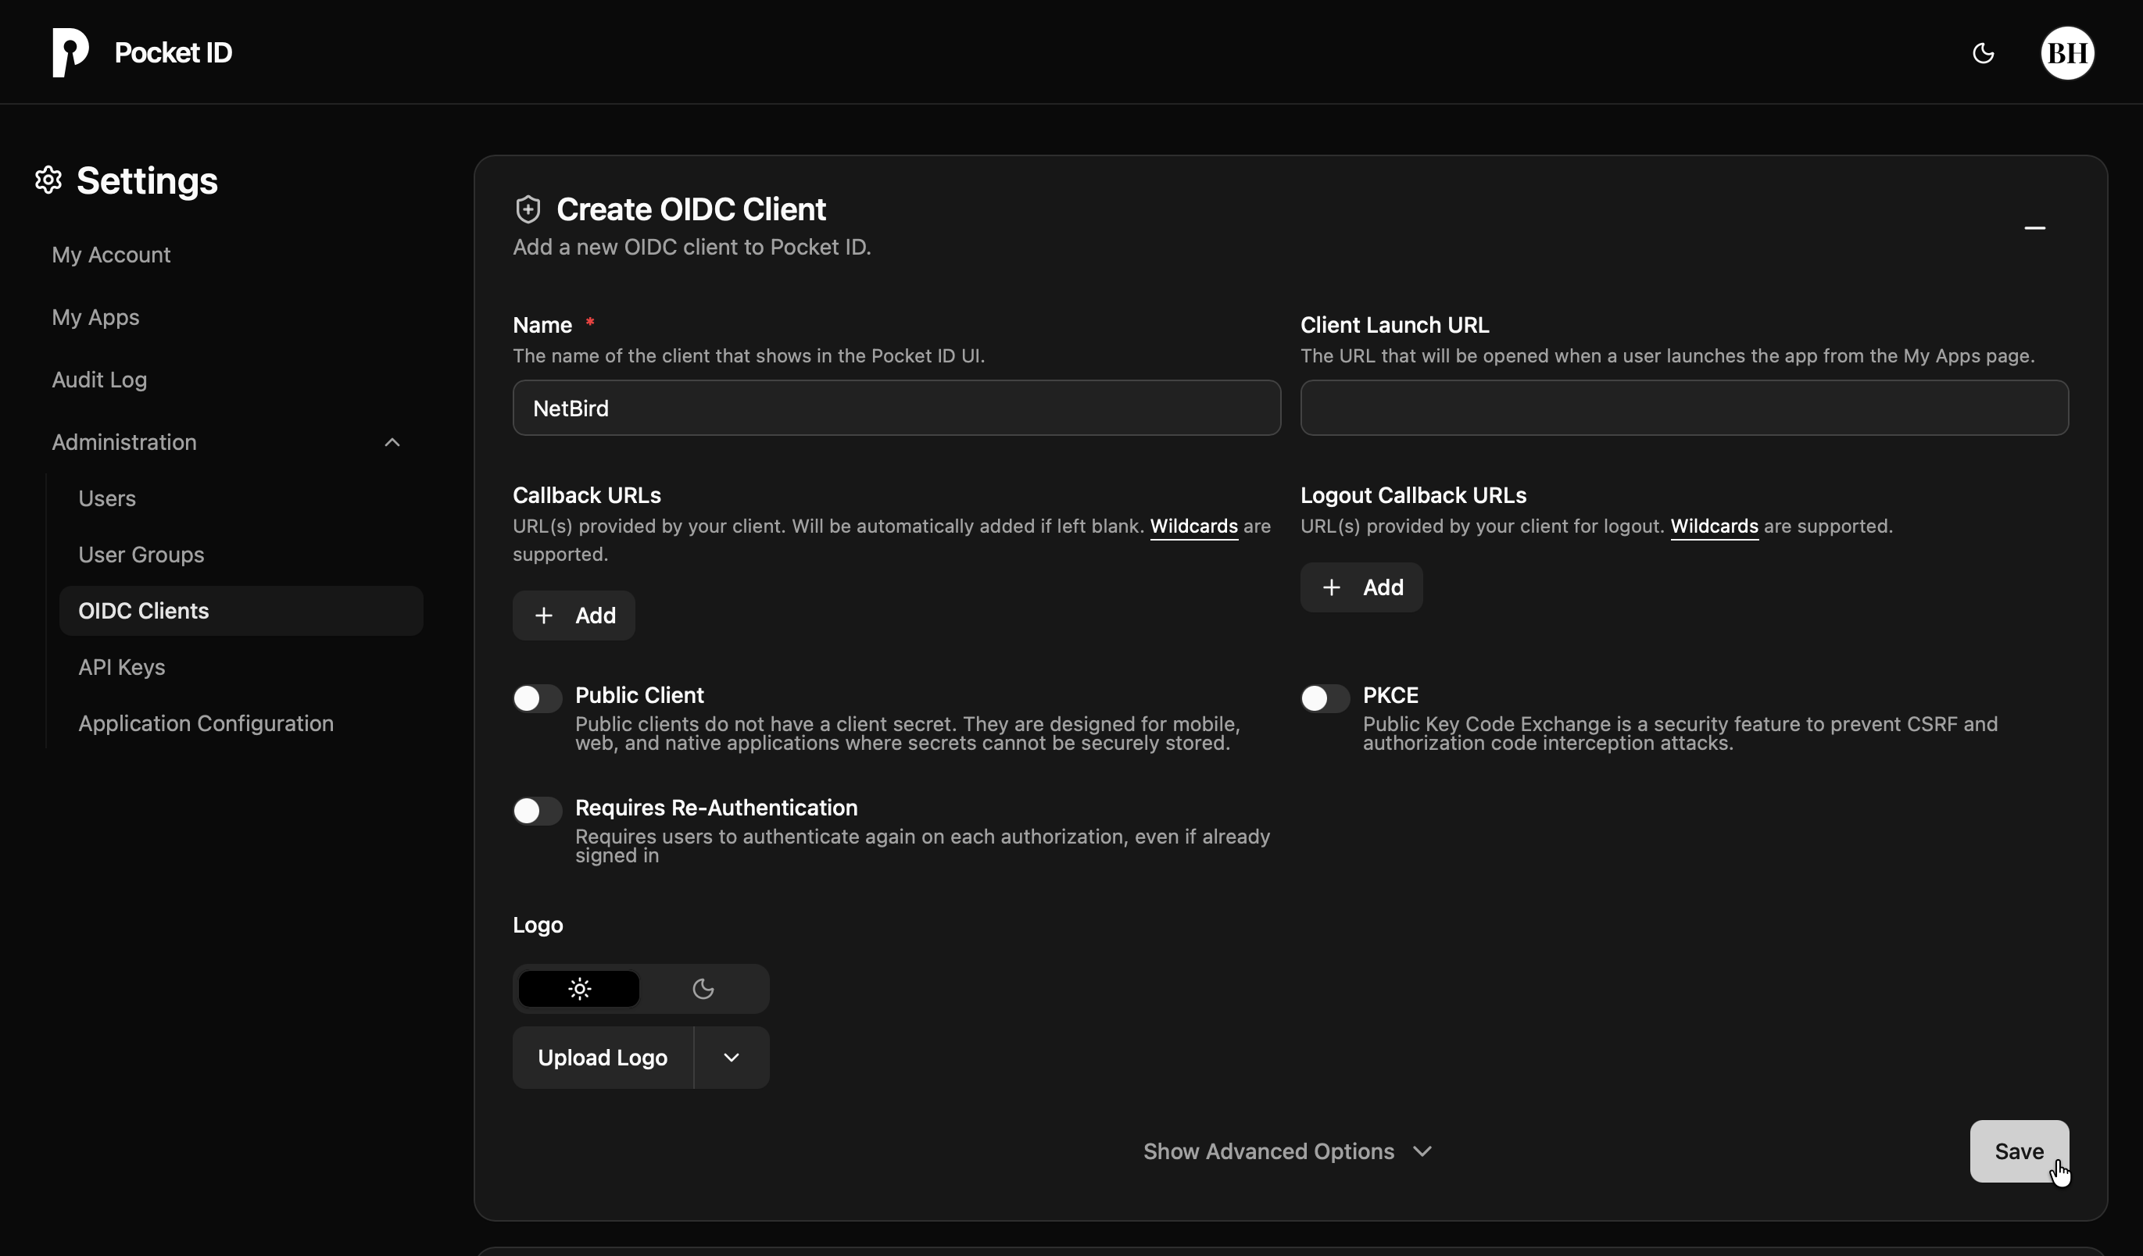This screenshot has height=1256, width=2143.
Task: Enable the Requires Re-Authentication toggle
Action: 536,810
